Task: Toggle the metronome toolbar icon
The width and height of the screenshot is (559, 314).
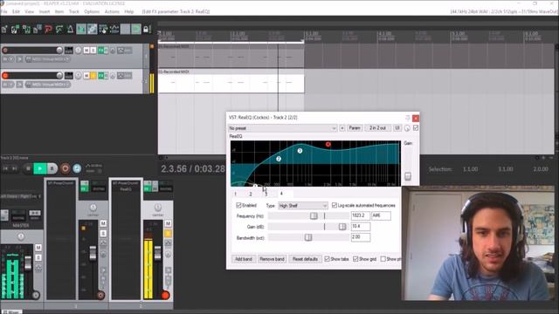Action: tap(70, 29)
